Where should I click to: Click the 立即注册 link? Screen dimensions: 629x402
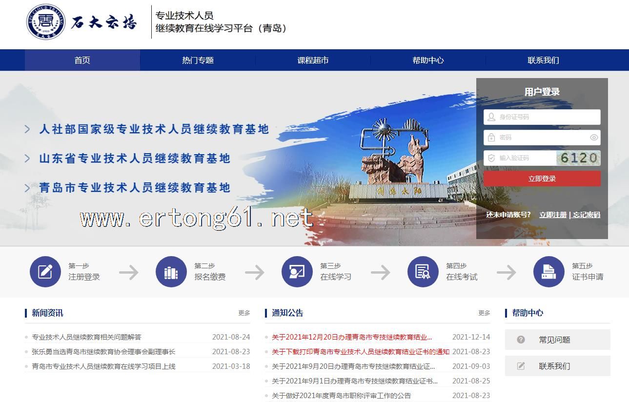click(x=552, y=215)
